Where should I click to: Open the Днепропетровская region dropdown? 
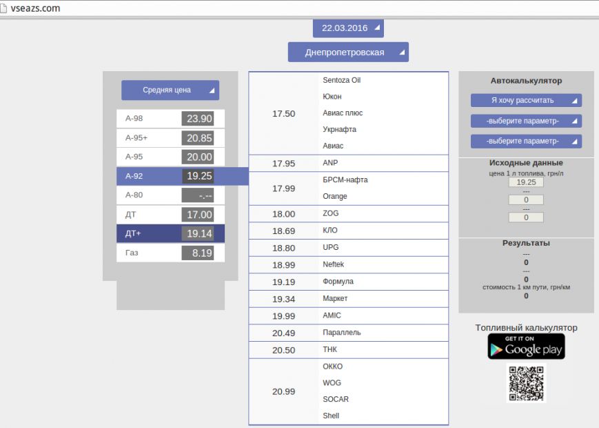click(x=348, y=52)
